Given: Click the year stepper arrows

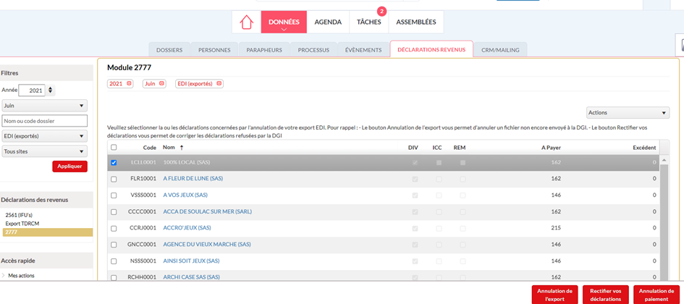Looking at the screenshot, I should tap(51, 90).
